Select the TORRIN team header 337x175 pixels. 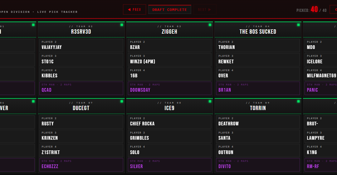click(x=258, y=106)
